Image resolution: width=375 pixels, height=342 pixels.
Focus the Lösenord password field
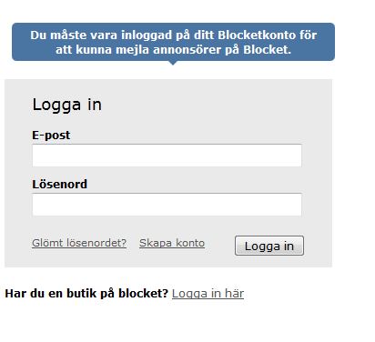click(167, 205)
